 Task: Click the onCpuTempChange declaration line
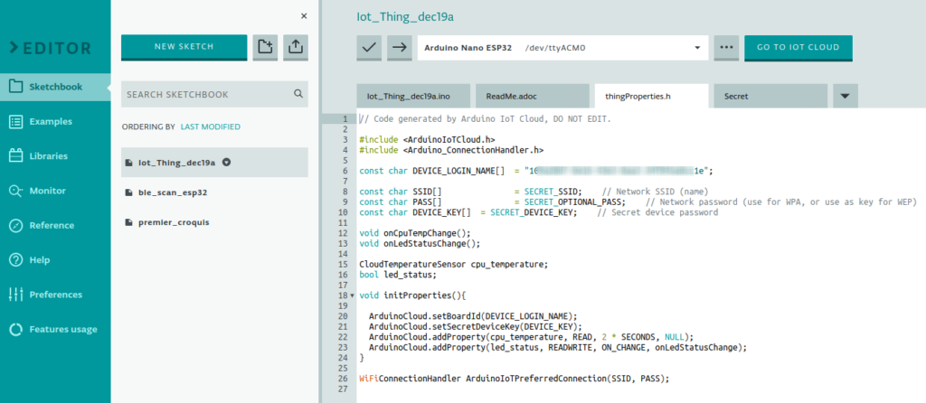click(415, 233)
